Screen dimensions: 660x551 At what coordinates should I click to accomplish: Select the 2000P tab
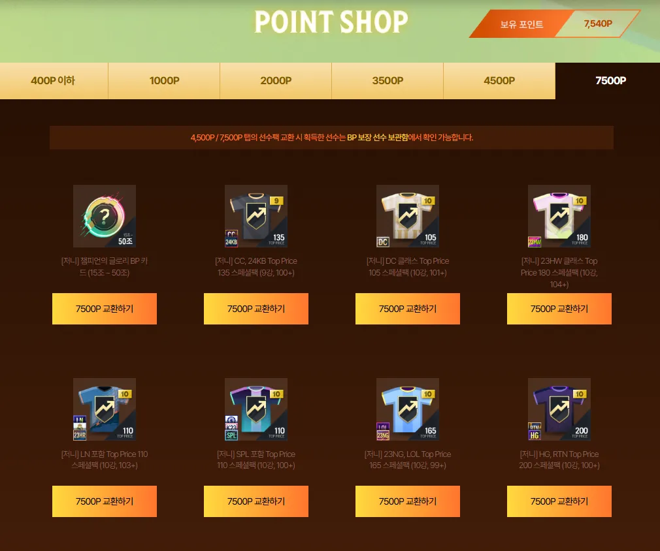[276, 81]
